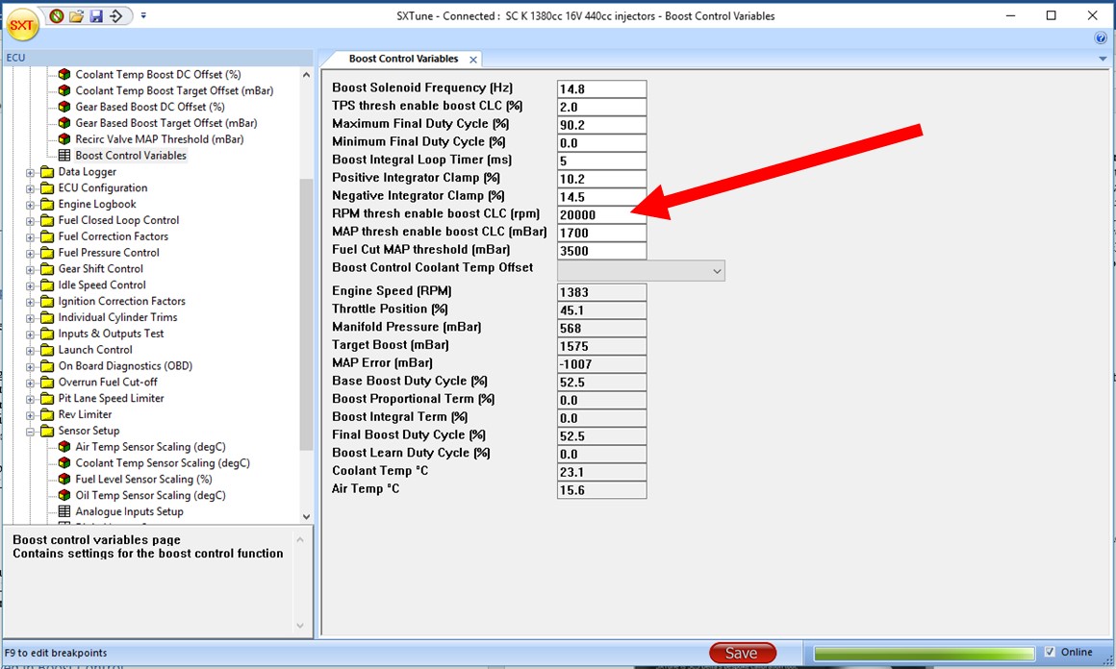Click the SXT application menu orb
Image resolution: width=1116 pixels, height=669 pixels.
point(23,26)
